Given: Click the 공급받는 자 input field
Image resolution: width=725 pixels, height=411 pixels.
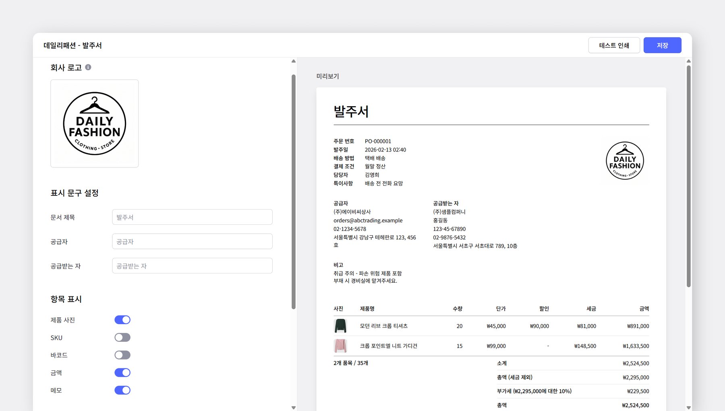Looking at the screenshot, I should [x=192, y=265].
